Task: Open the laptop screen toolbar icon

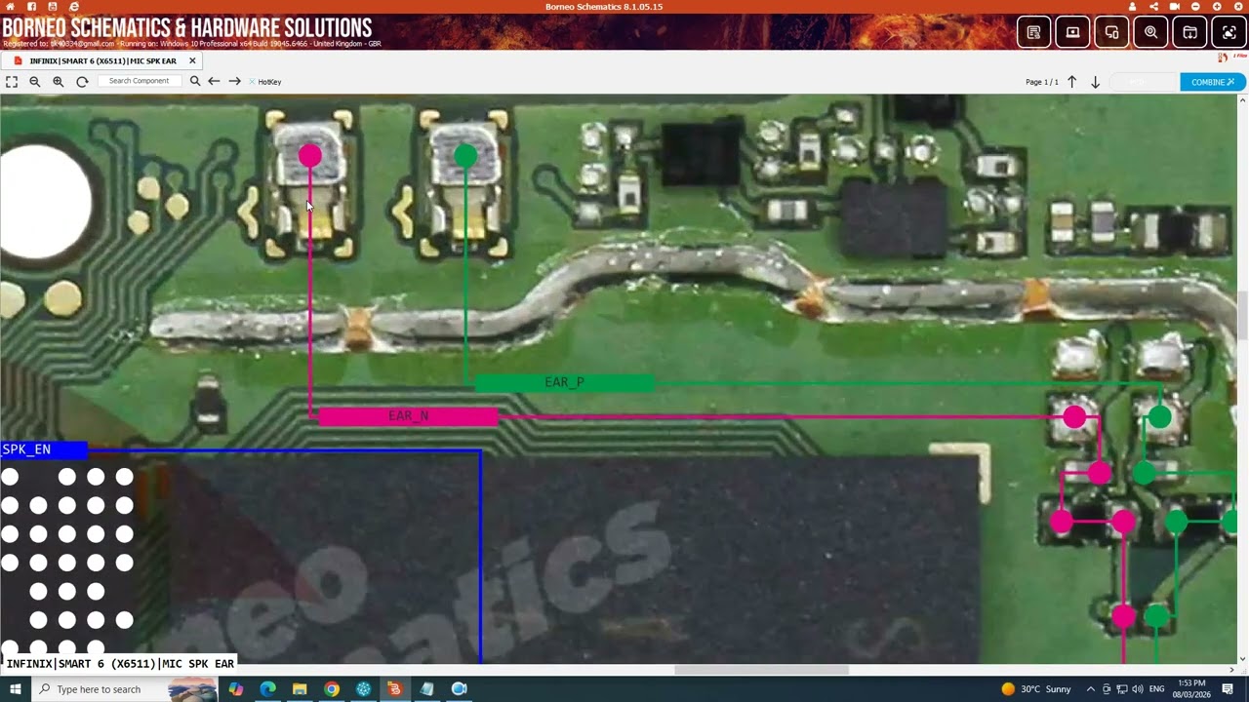Action: 1073,32
